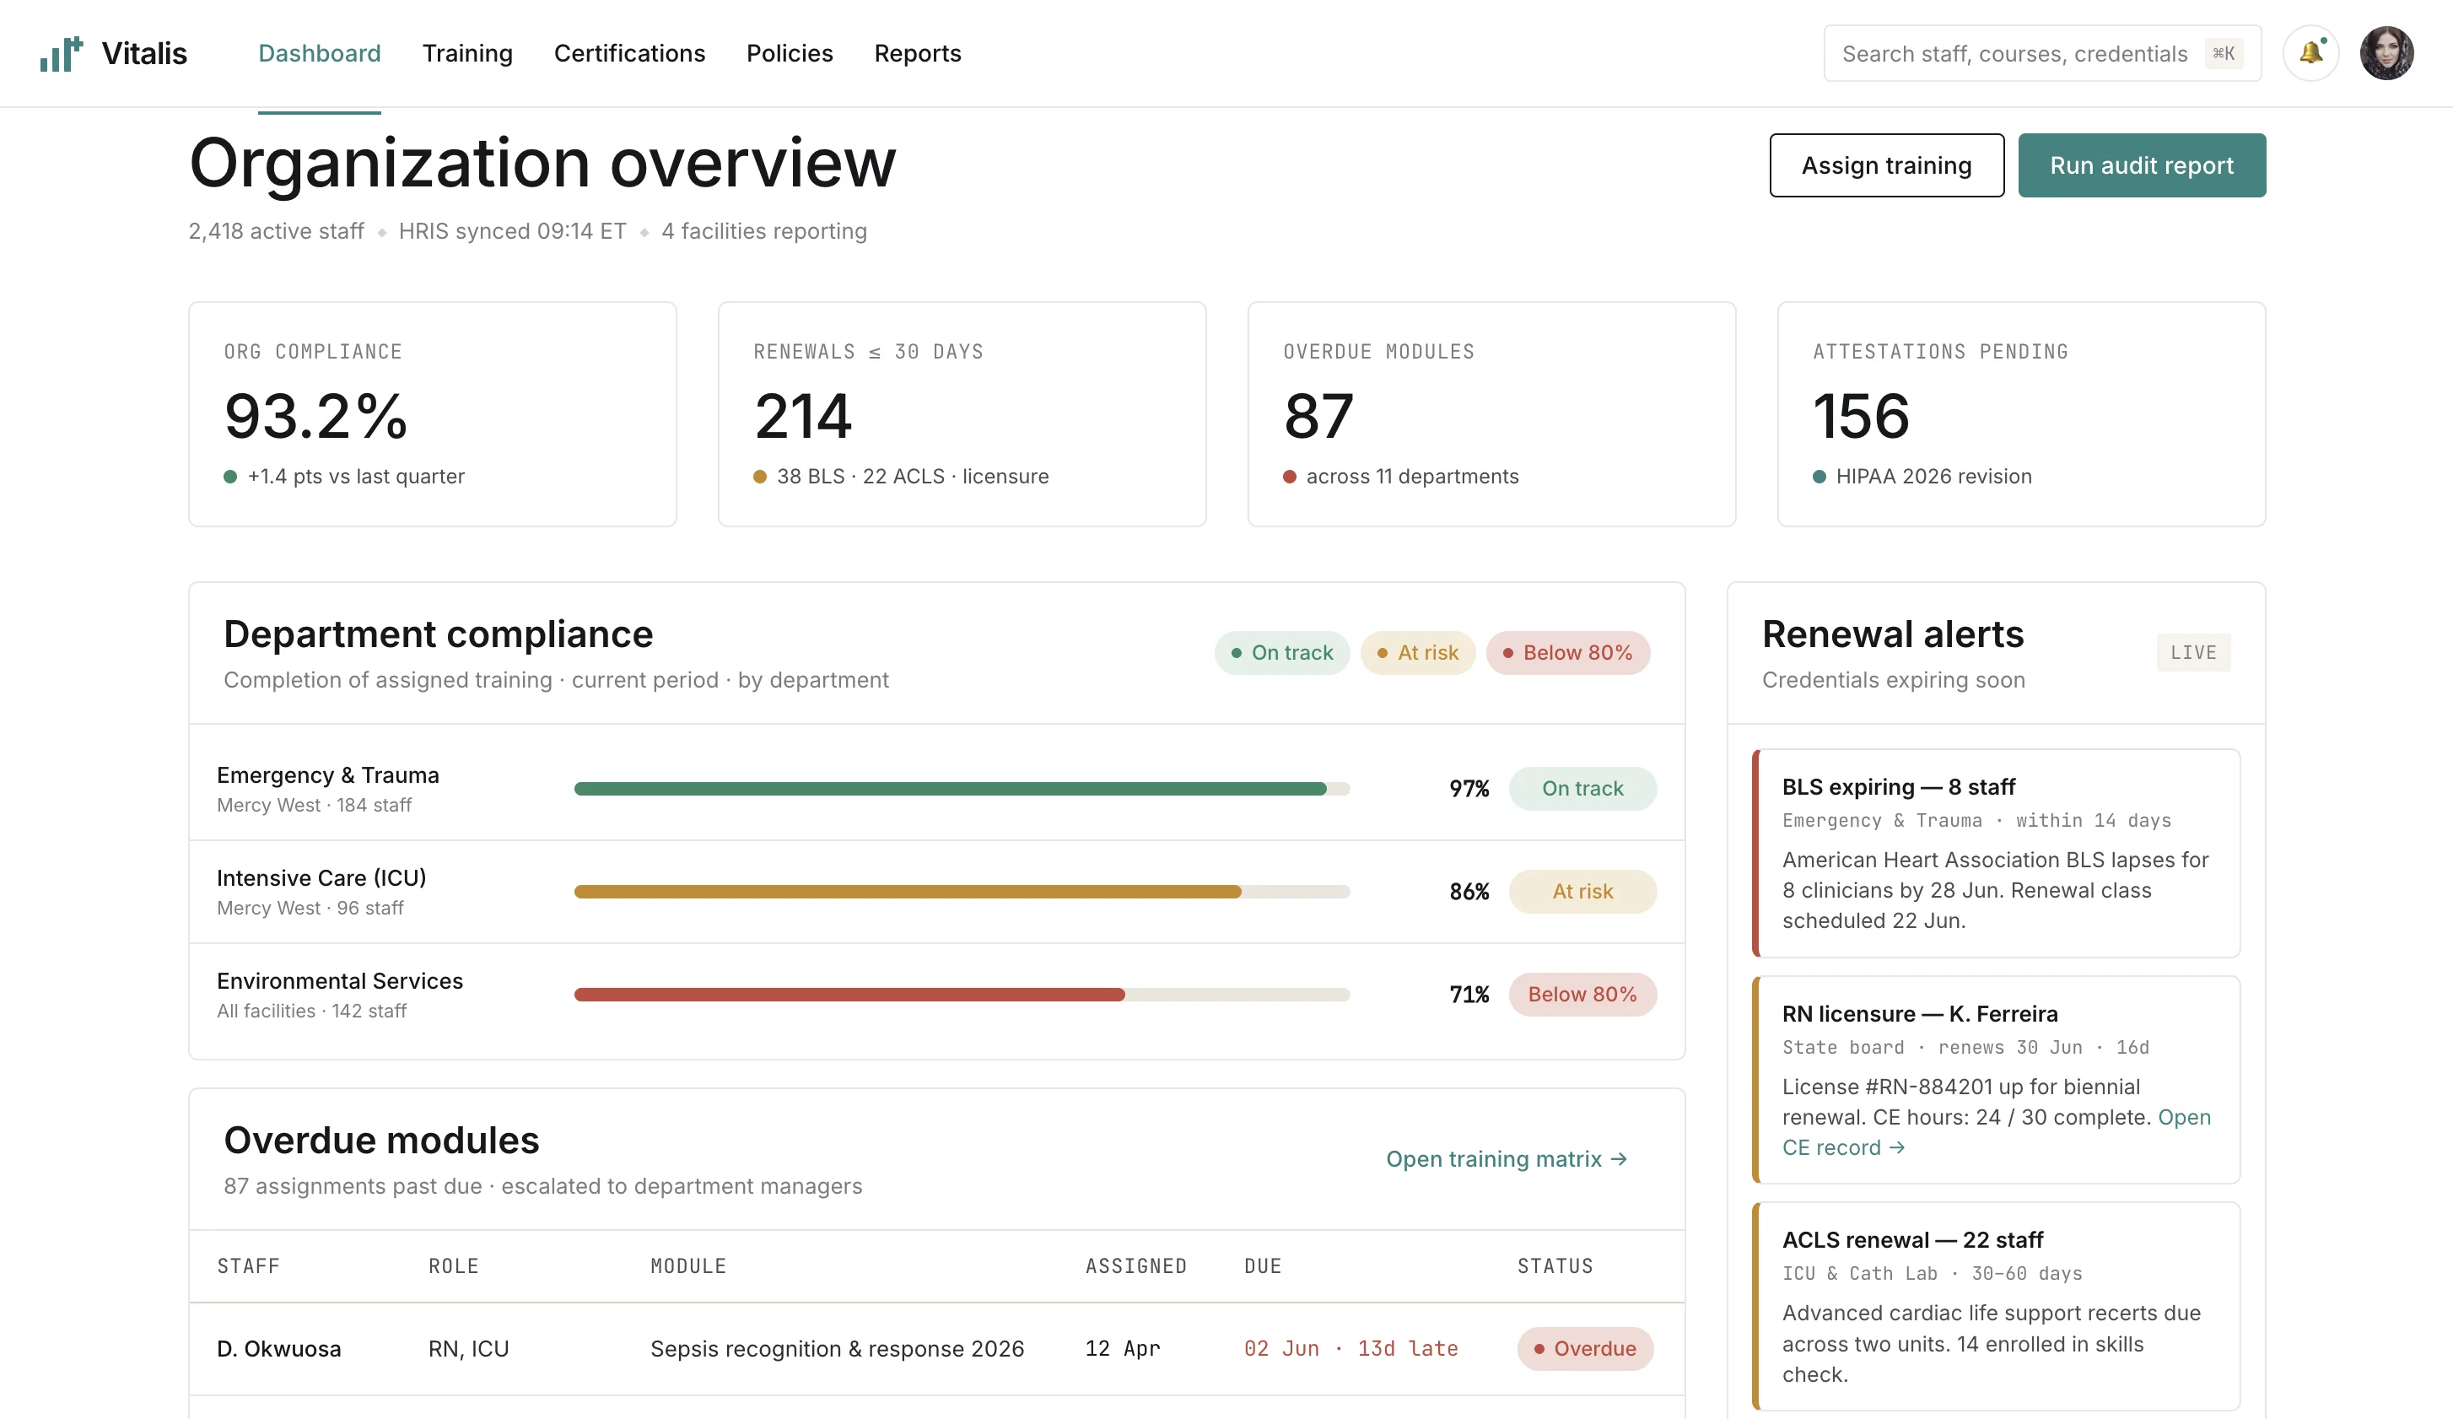Click the RN, ICU role cell
This screenshot has height=1419, width=2453.
click(468, 1350)
